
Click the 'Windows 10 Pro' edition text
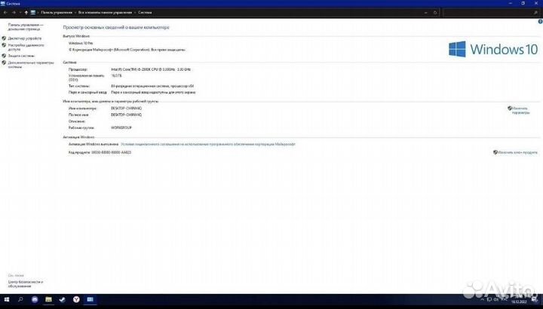point(81,43)
